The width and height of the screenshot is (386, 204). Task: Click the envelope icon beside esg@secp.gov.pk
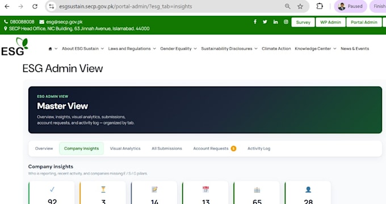coord(42,22)
